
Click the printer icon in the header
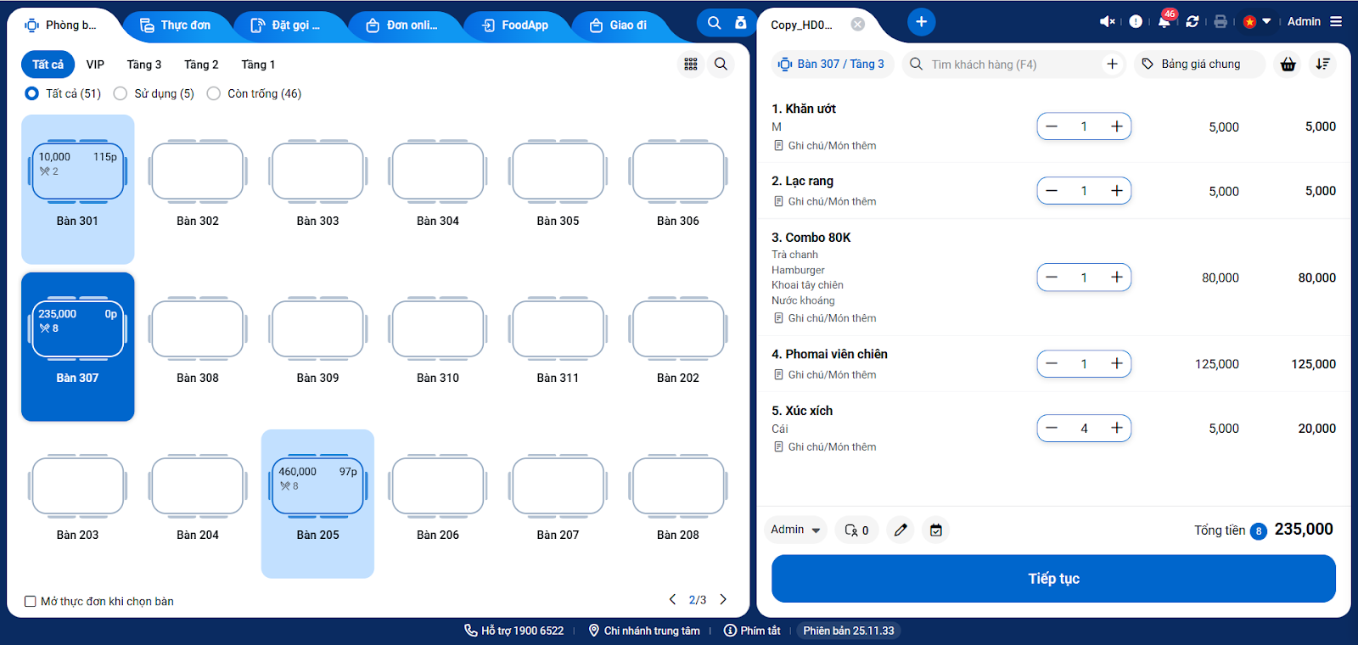(x=1221, y=21)
